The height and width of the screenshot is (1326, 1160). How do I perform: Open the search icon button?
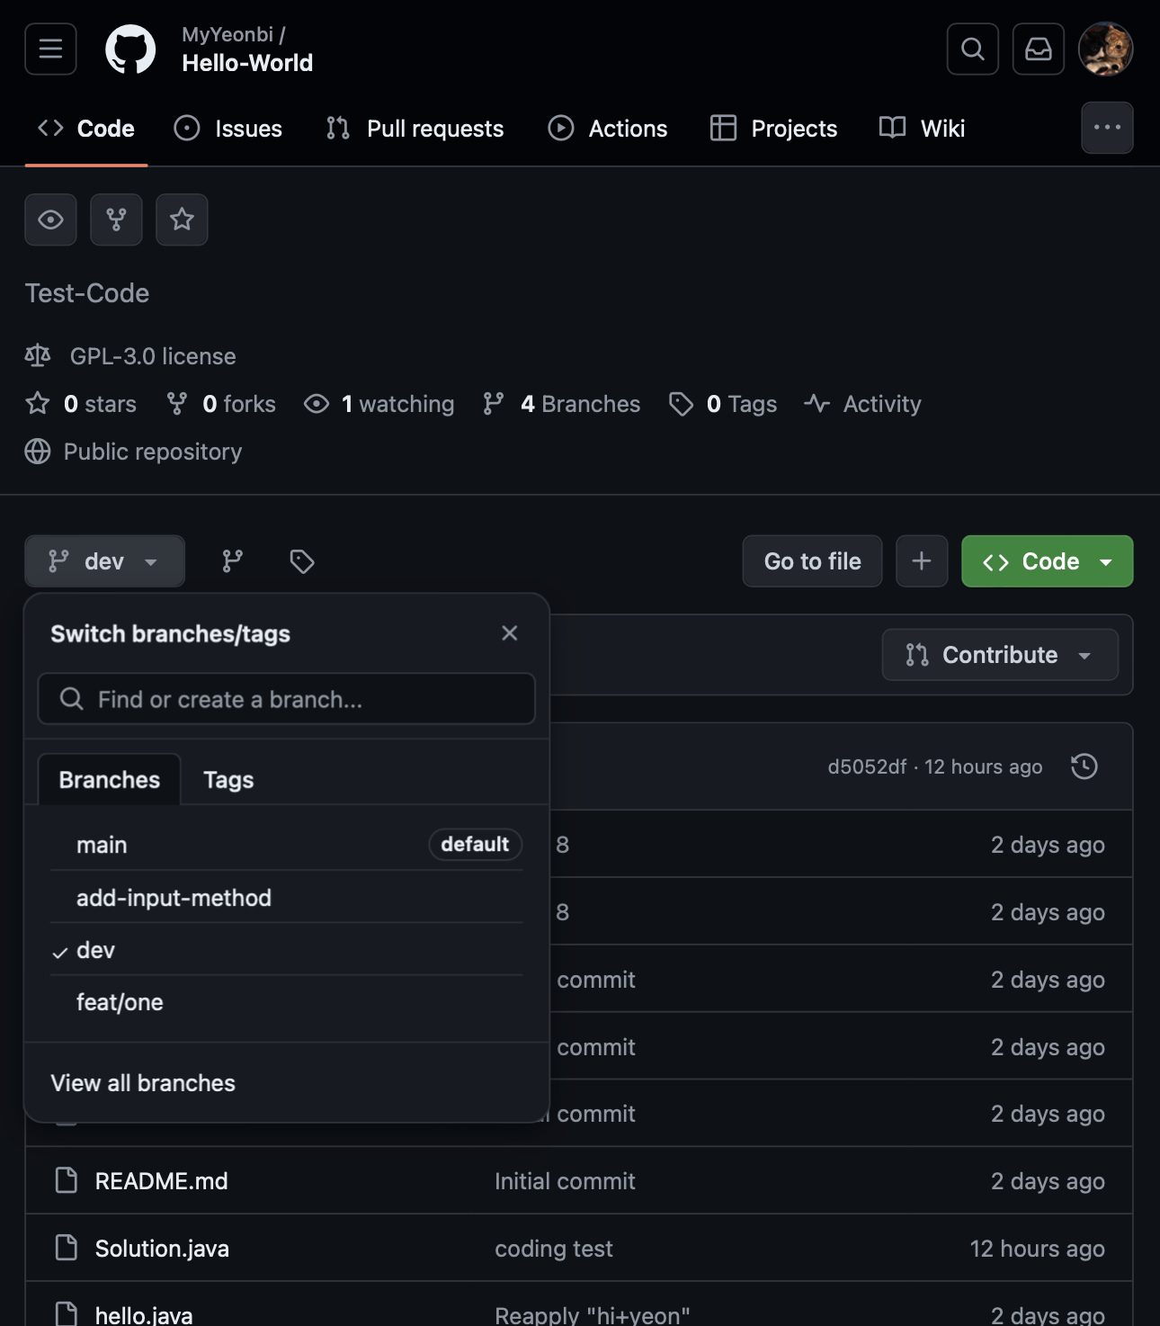pyautogui.click(x=972, y=49)
